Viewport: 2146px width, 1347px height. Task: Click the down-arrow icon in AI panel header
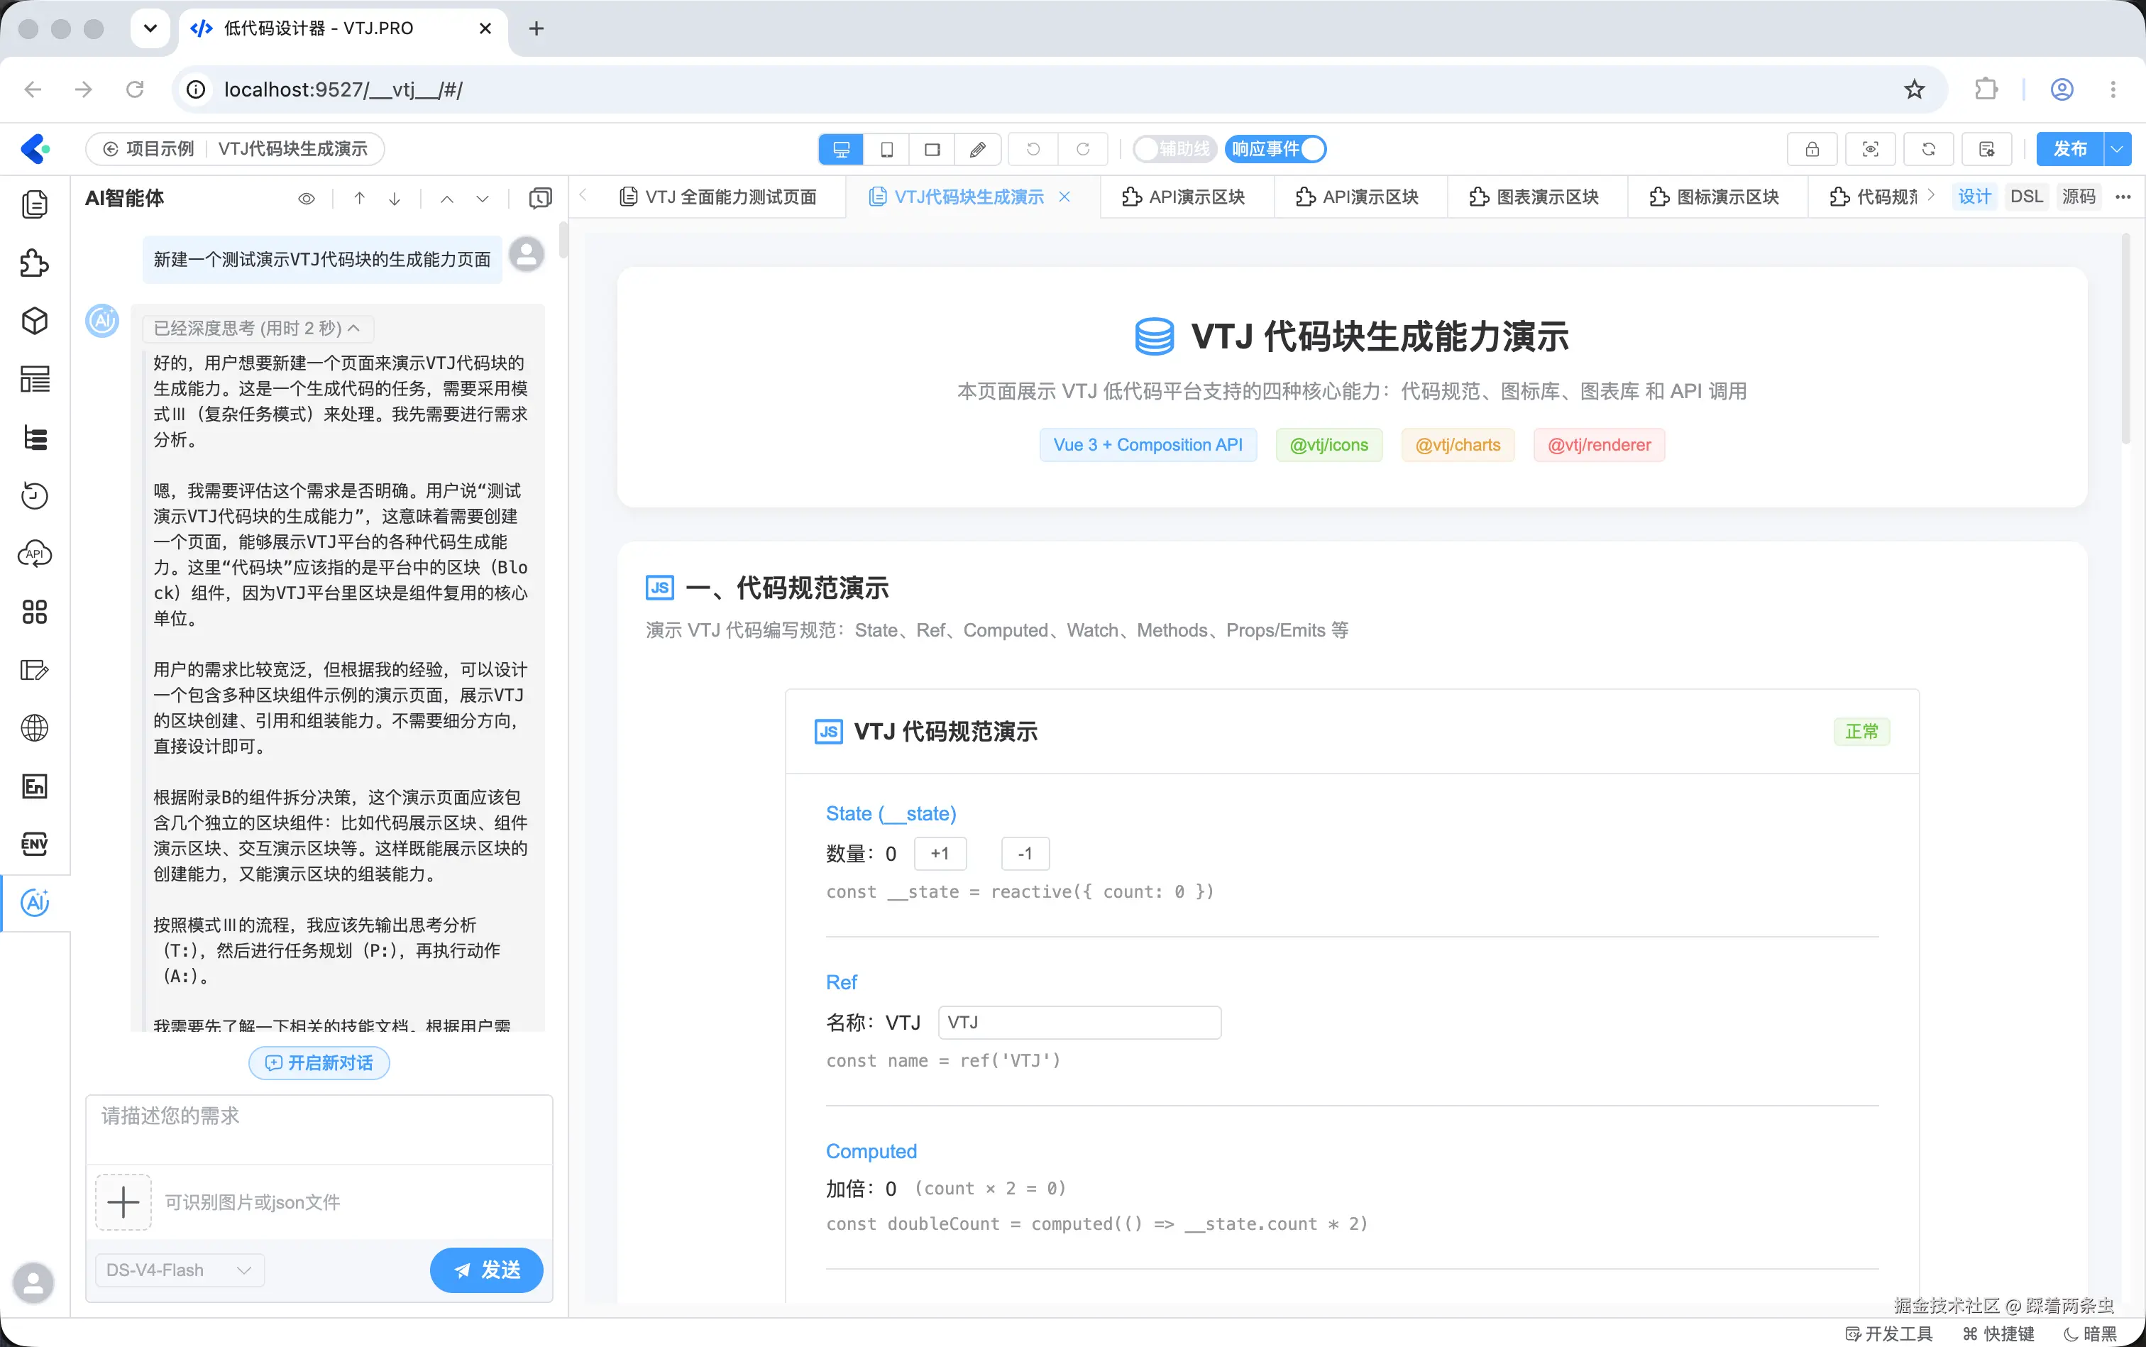coord(395,198)
